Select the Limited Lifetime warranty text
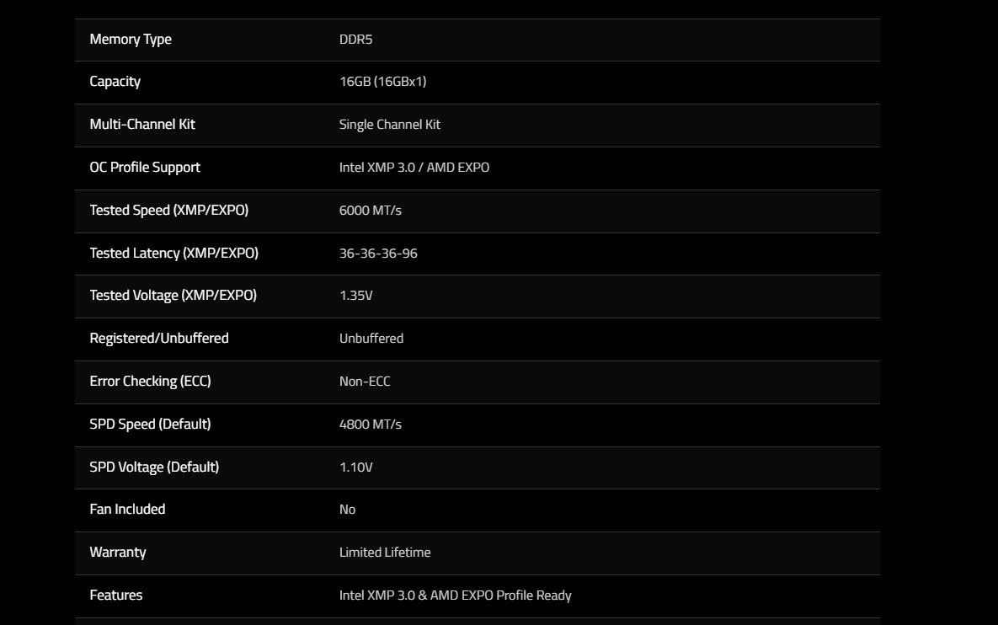This screenshot has width=998, height=625. pyautogui.click(x=384, y=553)
